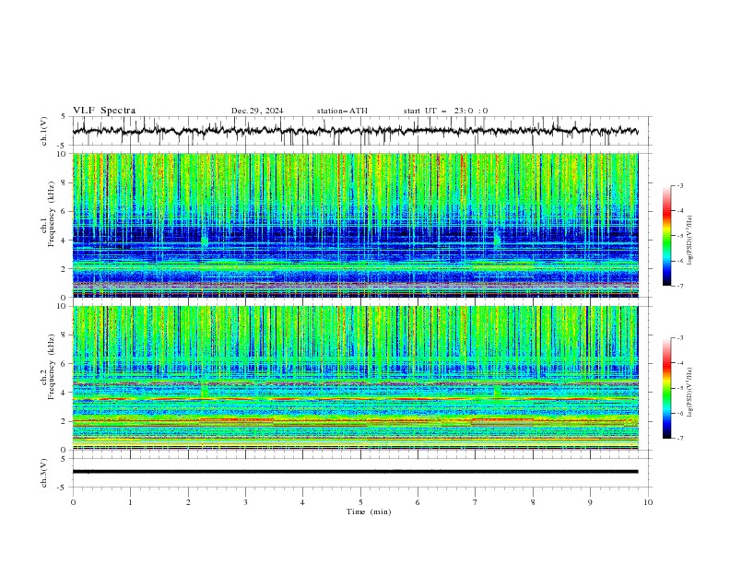Screen dimensions: 730x564
Task: Click the ch.1 spectrogram panel
Action: point(356,225)
